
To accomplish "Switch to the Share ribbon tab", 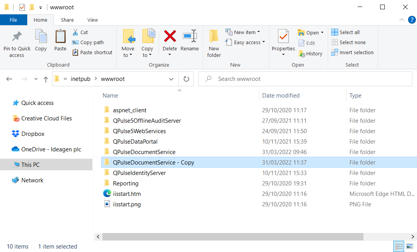I will coord(67,20).
